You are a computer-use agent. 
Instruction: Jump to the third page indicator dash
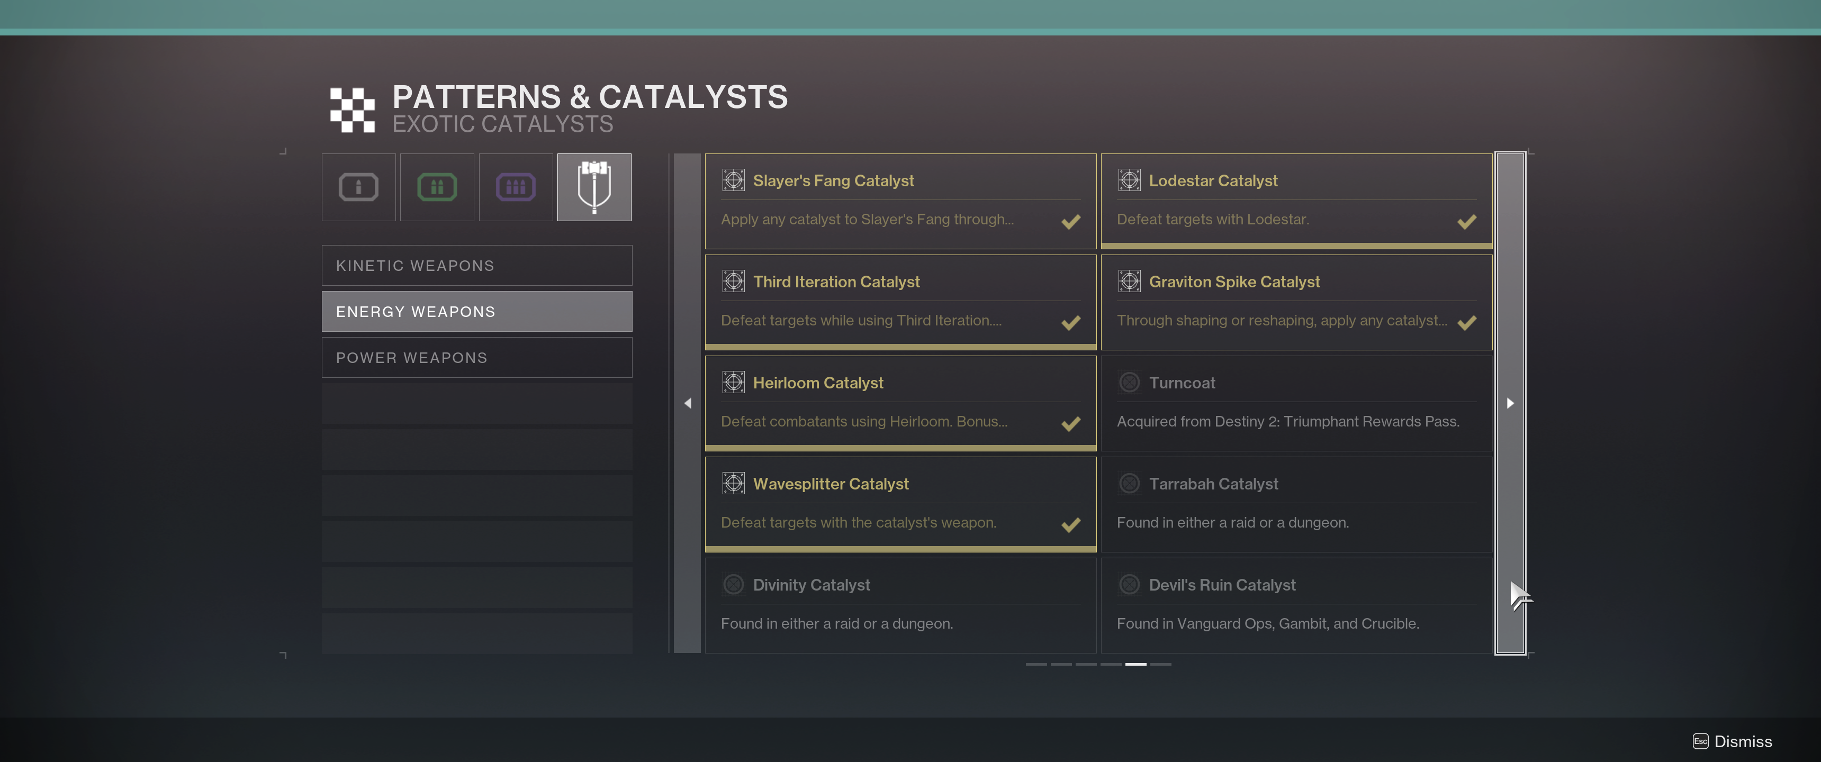point(1085,665)
